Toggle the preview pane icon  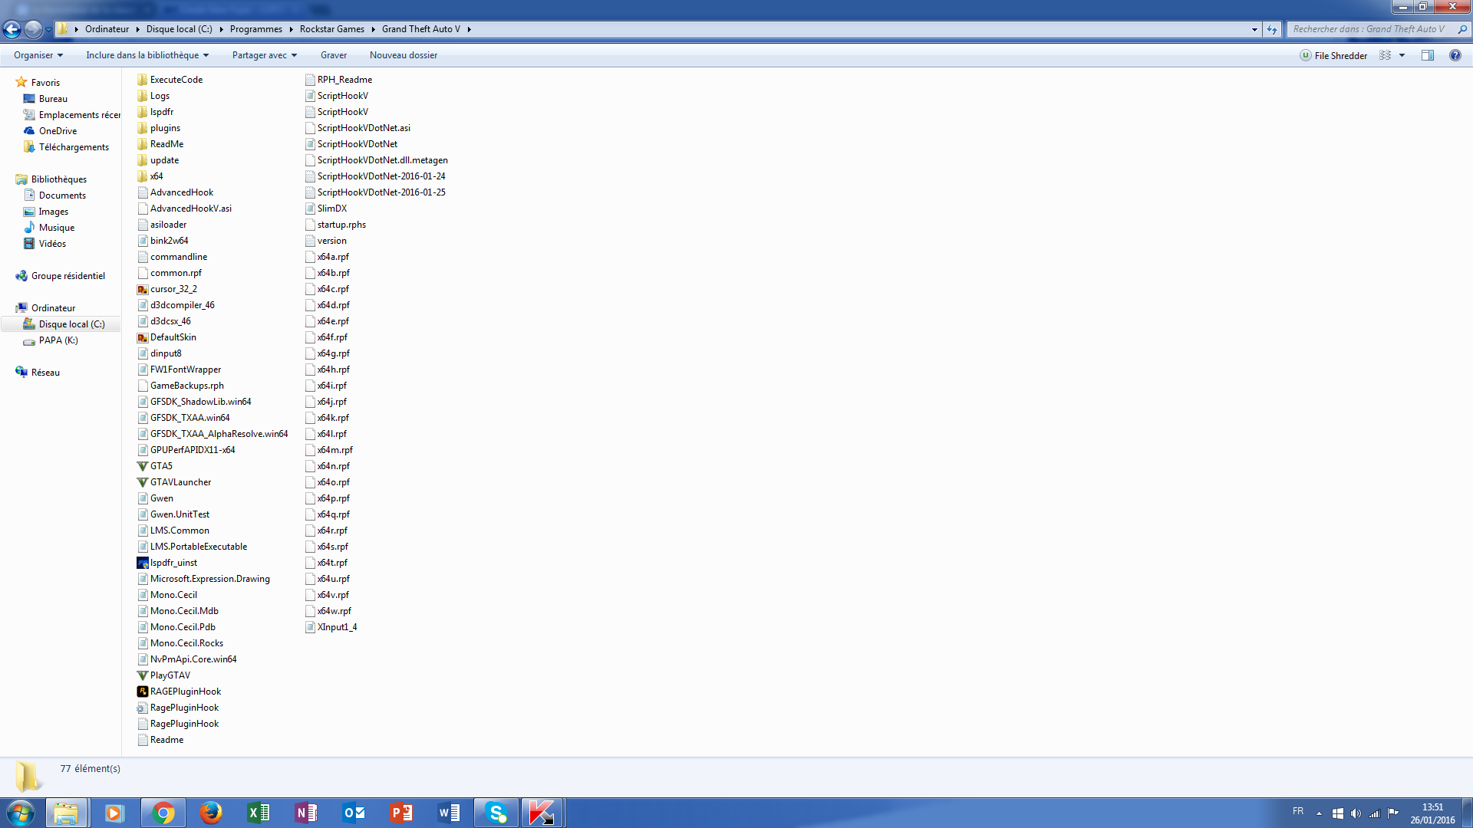tap(1428, 55)
